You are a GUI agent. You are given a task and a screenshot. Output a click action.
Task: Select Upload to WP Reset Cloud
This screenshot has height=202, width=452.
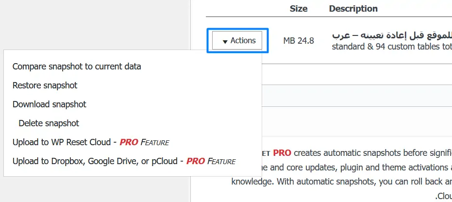coord(63,142)
